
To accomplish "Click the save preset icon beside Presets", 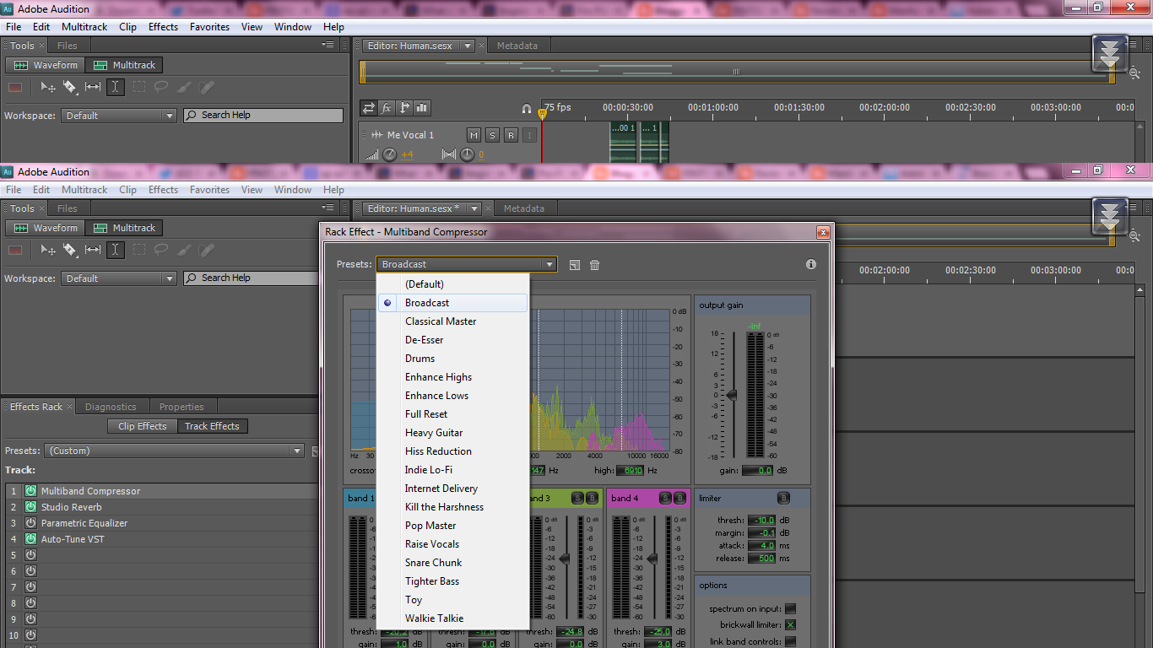I will tap(575, 264).
